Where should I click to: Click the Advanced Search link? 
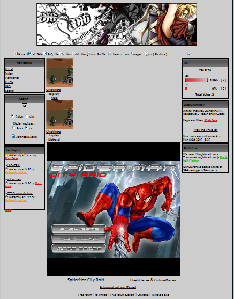pos(26,137)
